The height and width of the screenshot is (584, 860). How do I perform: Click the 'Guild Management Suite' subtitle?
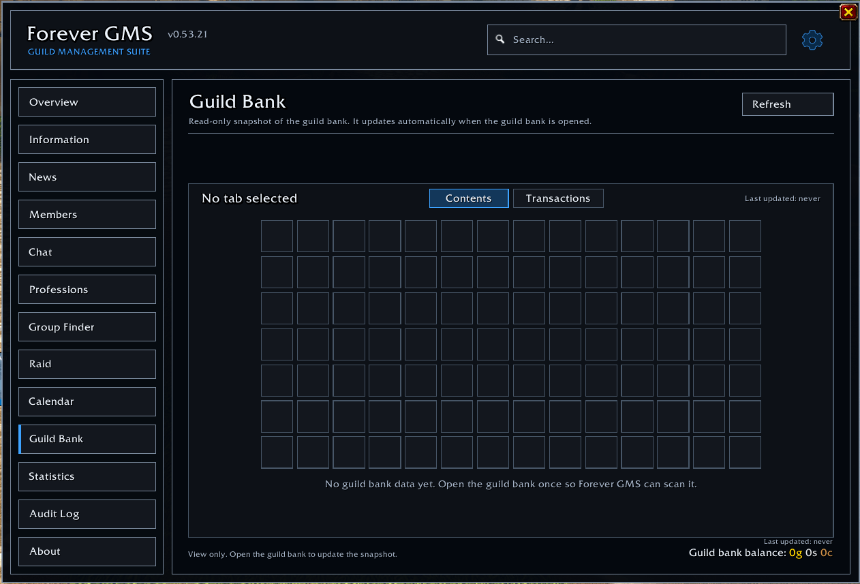click(x=89, y=52)
